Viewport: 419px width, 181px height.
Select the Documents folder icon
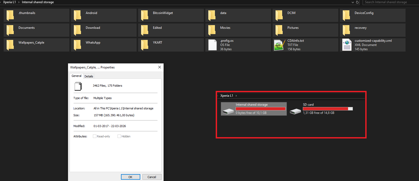pyautogui.click(x=10, y=30)
